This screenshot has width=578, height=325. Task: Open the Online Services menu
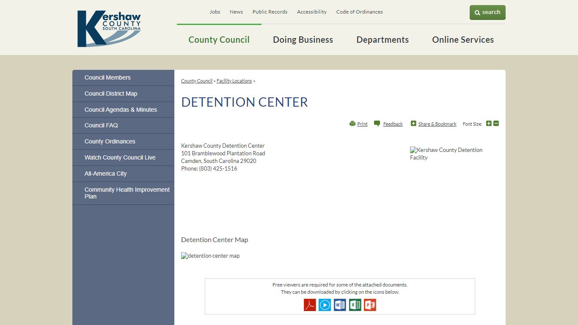click(x=463, y=39)
